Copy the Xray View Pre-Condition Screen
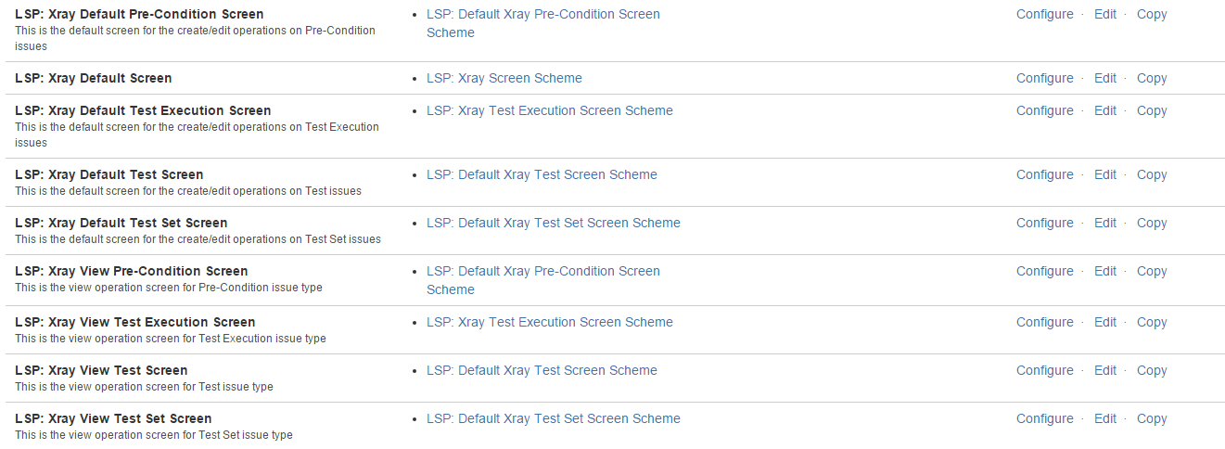 point(1152,271)
